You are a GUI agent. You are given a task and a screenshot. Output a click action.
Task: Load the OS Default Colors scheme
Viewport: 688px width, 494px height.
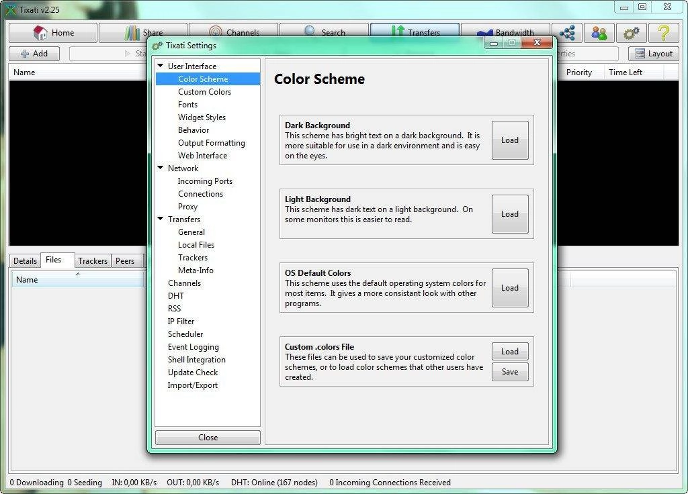(510, 287)
